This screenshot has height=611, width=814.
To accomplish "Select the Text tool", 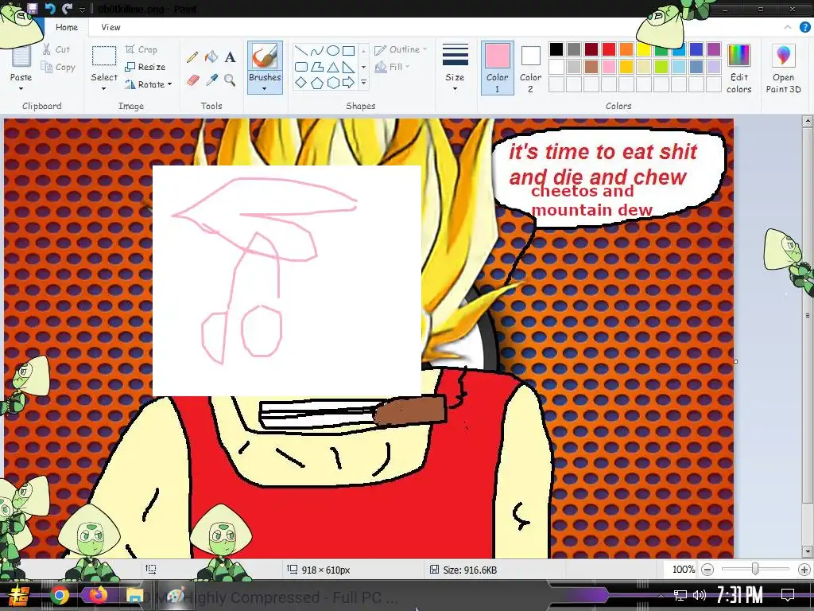I will pyautogui.click(x=230, y=57).
